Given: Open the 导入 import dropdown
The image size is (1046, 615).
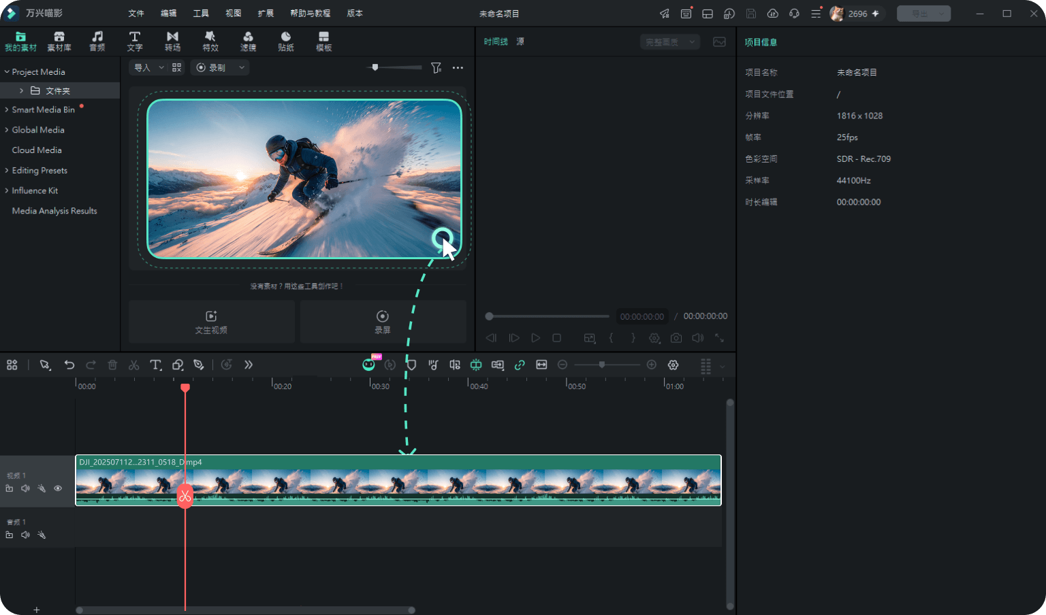Looking at the screenshot, I should pyautogui.click(x=148, y=67).
